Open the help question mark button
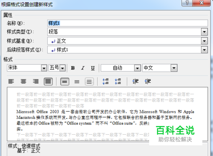This screenshot has height=156, width=213. click(x=187, y=3)
